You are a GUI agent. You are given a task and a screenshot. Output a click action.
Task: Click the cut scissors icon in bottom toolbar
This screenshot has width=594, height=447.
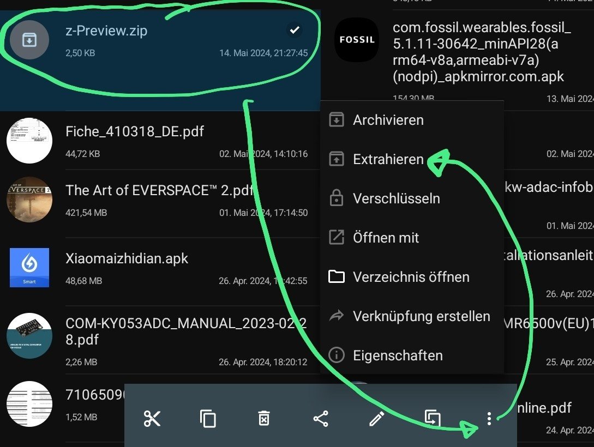pos(152,419)
